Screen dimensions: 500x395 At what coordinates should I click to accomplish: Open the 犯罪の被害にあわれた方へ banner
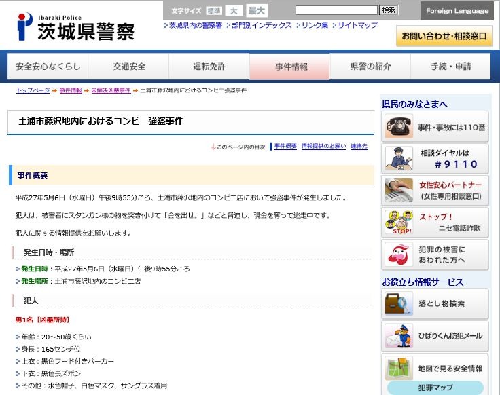point(435,255)
